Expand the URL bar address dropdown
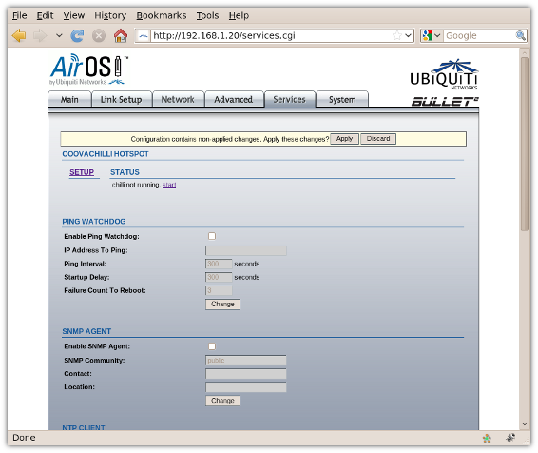The width and height of the screenshot is (538, 453). tap(408, 35)
